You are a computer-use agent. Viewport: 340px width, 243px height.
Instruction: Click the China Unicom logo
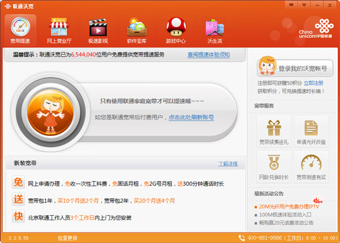(316, 29)
